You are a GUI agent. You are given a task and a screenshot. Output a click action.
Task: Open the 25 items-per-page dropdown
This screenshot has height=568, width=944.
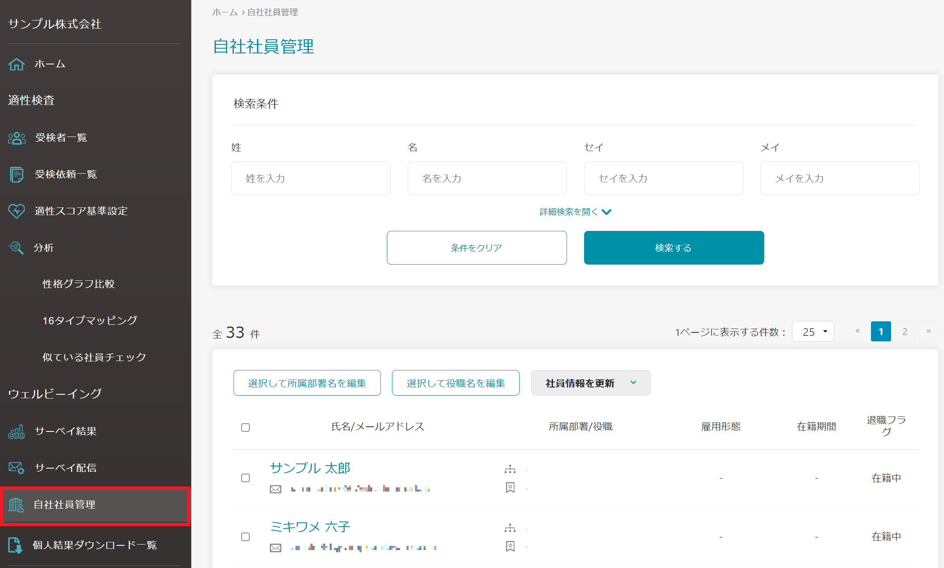pos(813,332)
